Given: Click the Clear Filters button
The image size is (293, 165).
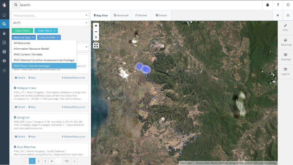Looking at the screenshot, I should click(22, 31).
